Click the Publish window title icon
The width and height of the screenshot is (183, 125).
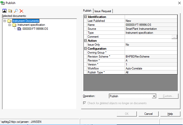[3, 3]
